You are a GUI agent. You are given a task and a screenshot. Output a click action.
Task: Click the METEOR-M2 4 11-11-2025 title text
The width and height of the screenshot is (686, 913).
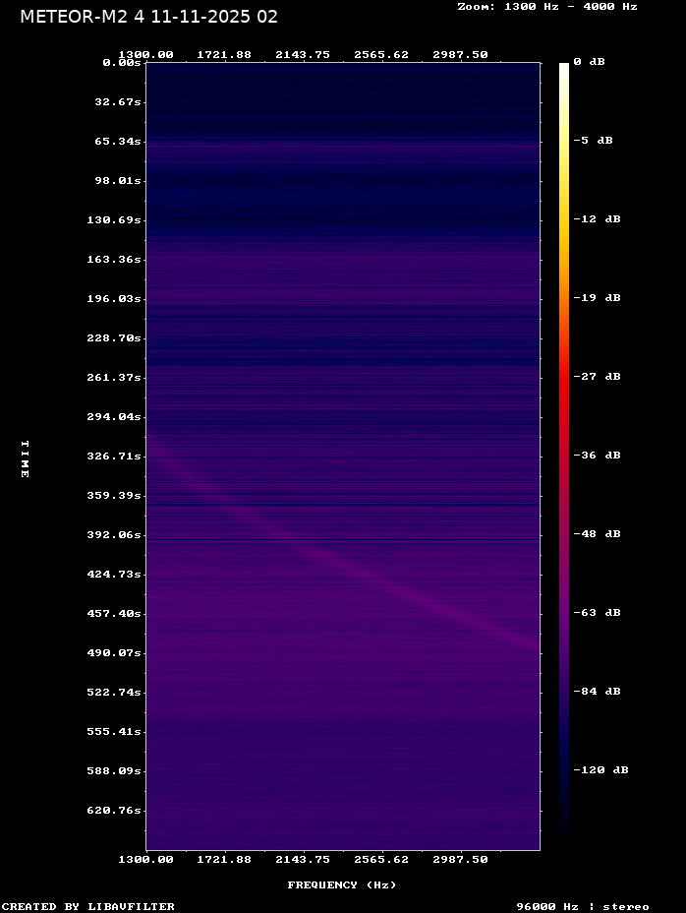pos(148,17)
